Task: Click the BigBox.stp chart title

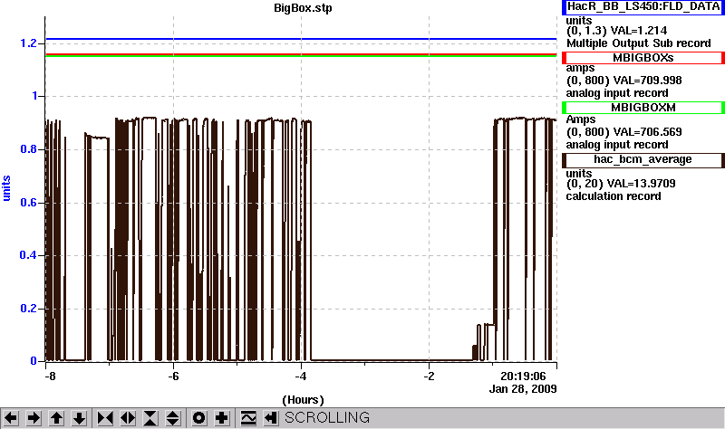Action: coord(303,8)
